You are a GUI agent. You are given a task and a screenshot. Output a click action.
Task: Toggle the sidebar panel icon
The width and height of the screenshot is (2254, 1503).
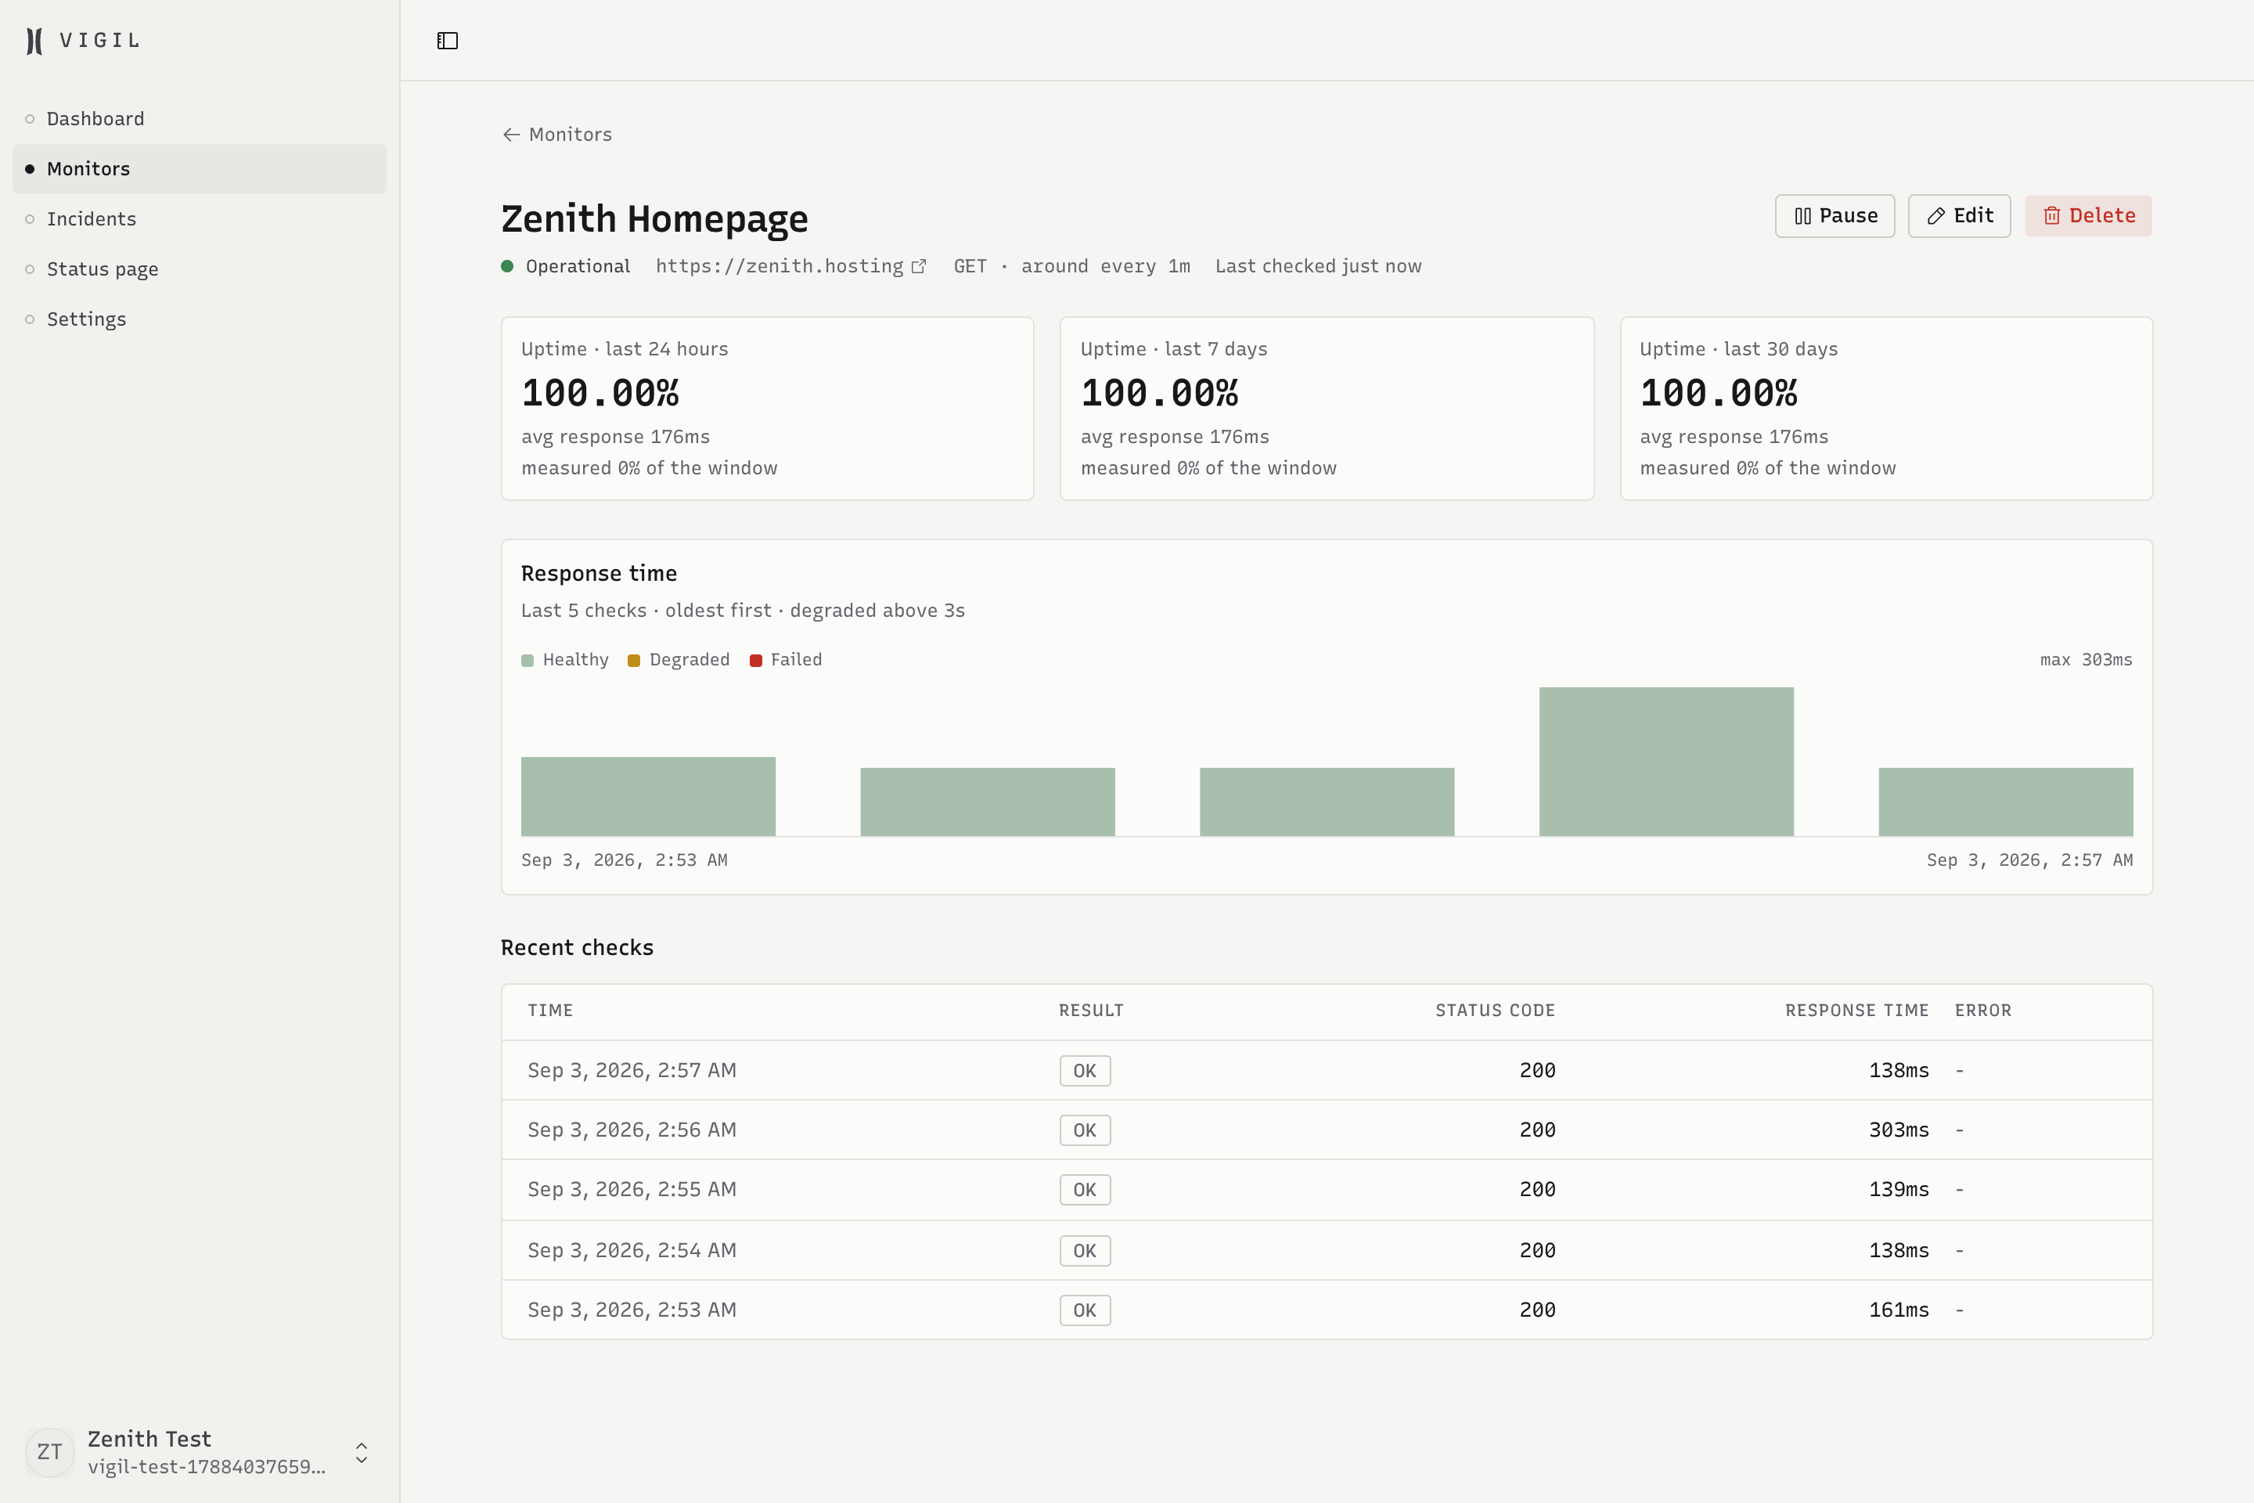click(x=448, y=40)
